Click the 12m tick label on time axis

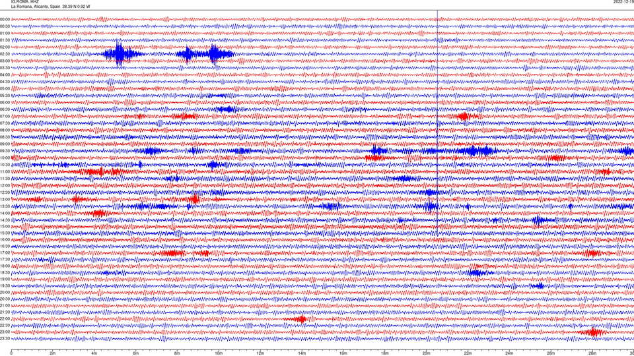(260, 353)
